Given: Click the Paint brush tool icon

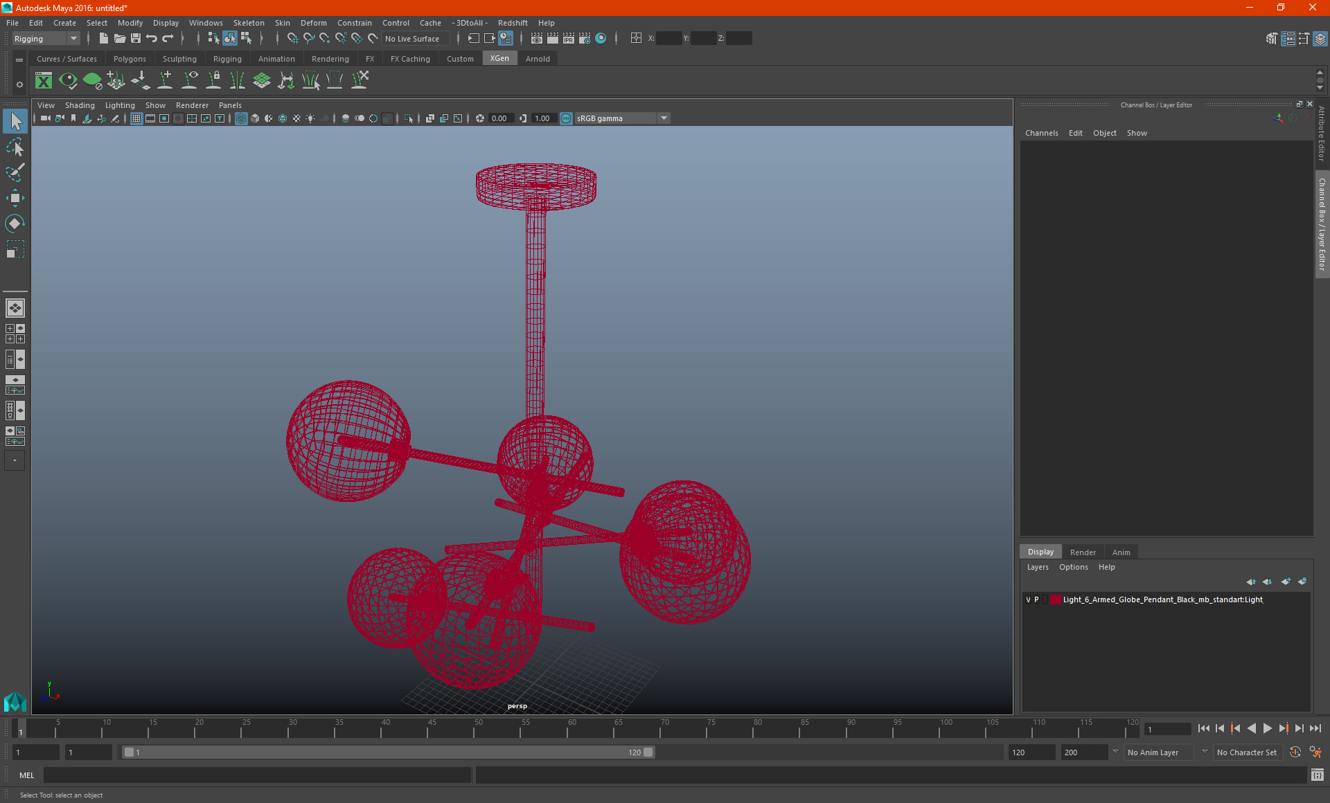Looking at the screenshot, I should click(15, 172).
